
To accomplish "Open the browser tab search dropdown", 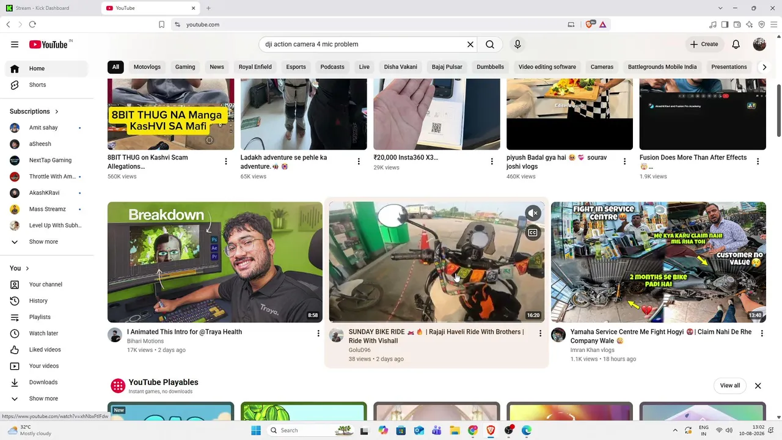I will click(720, 8).
